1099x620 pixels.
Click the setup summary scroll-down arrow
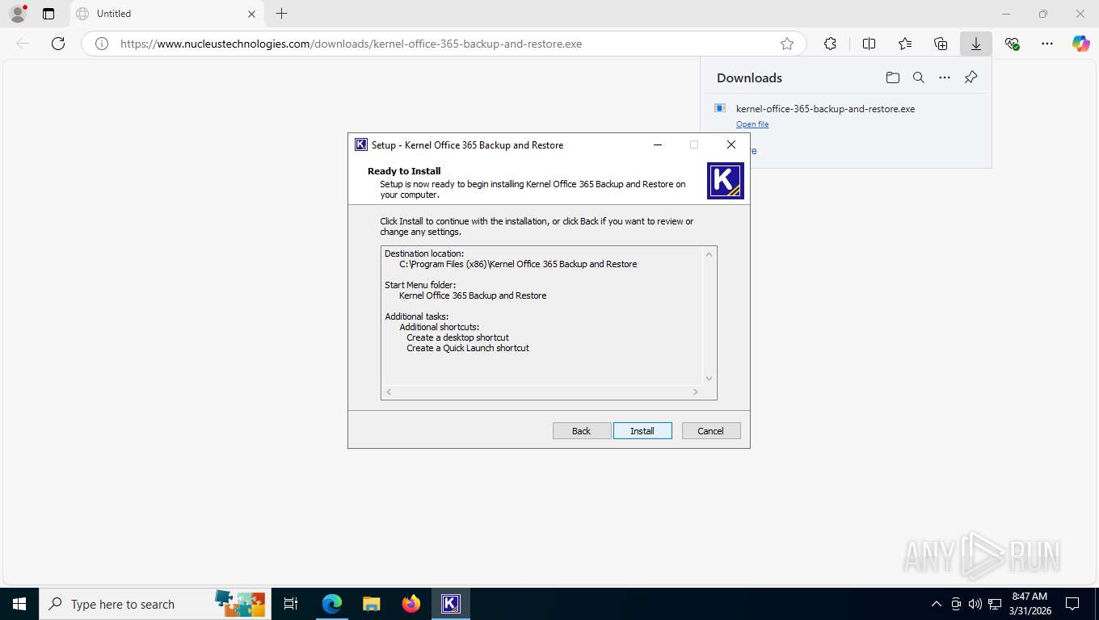click(709, 379)
